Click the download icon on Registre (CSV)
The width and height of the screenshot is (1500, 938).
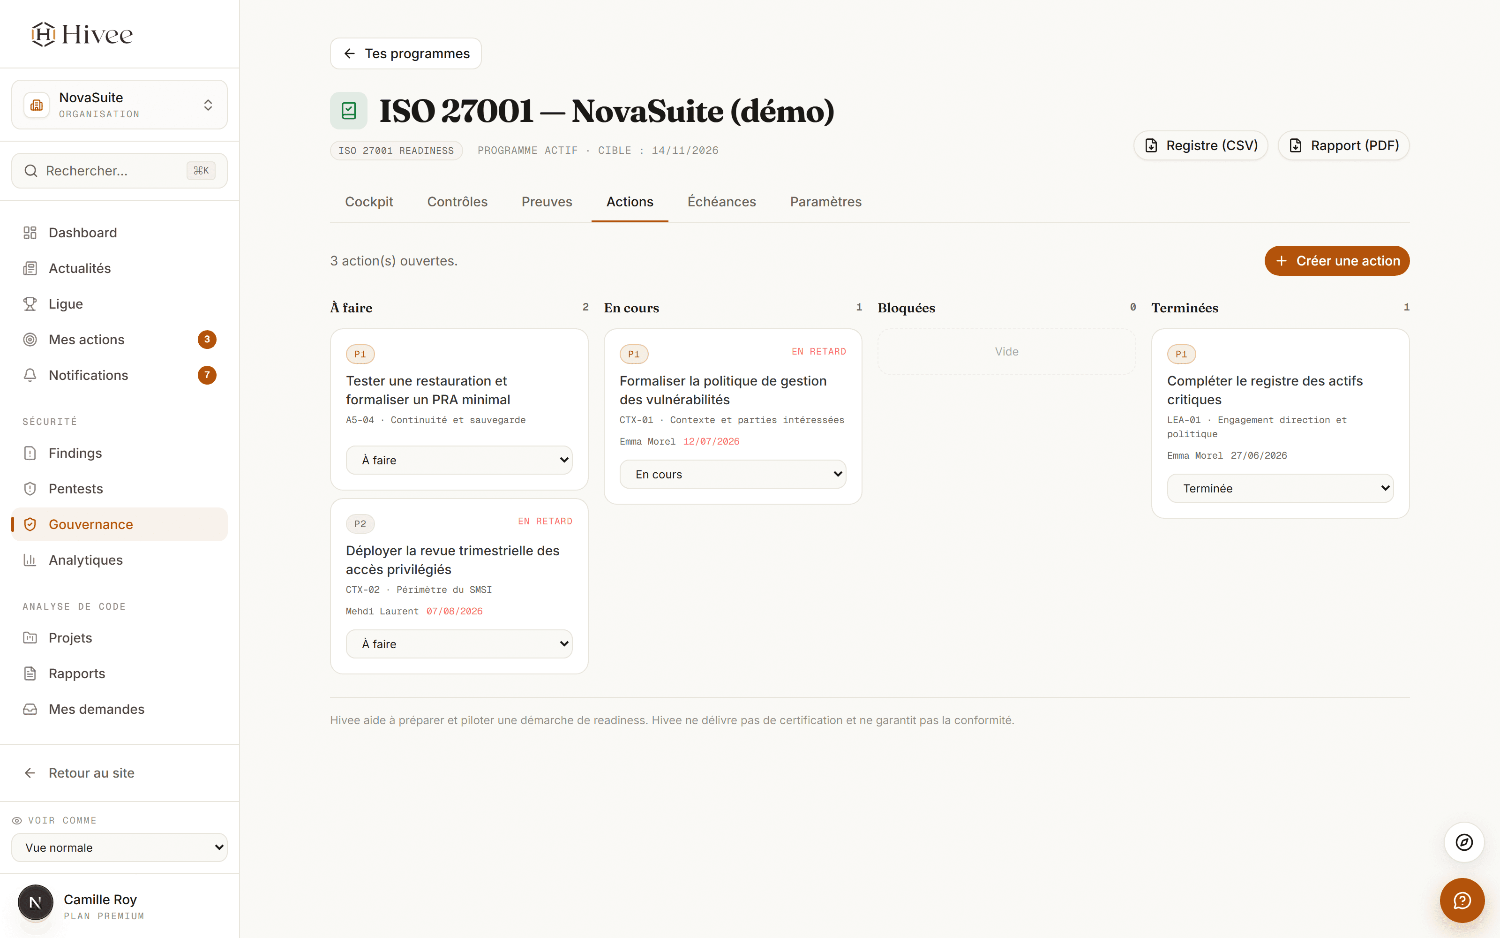(1151, 146)
